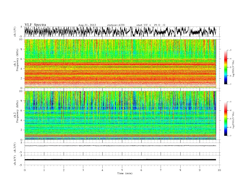Click the ch.1 spectrogram "4" kHz tick label
The height and width of the screenshot is (191, 247).
pyautogui.click(x=22, y=69)
